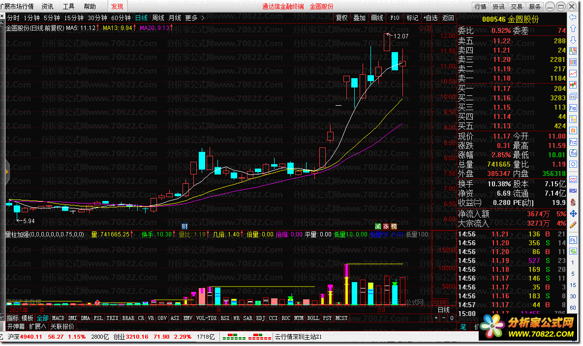Select 60 minute shortcut in right sidebar

573,308
